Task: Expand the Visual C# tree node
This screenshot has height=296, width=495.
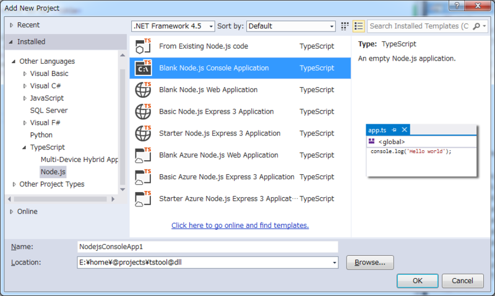Action: (25, 86)
